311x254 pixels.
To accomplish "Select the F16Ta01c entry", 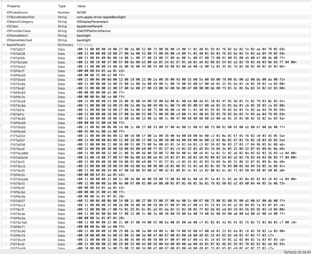I will pos(18,114).
